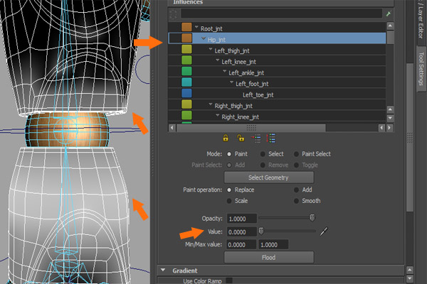Viewport: 427px width, 284px height.
Task: Click the unlock influence weights icon
Action: coord(241,138)
